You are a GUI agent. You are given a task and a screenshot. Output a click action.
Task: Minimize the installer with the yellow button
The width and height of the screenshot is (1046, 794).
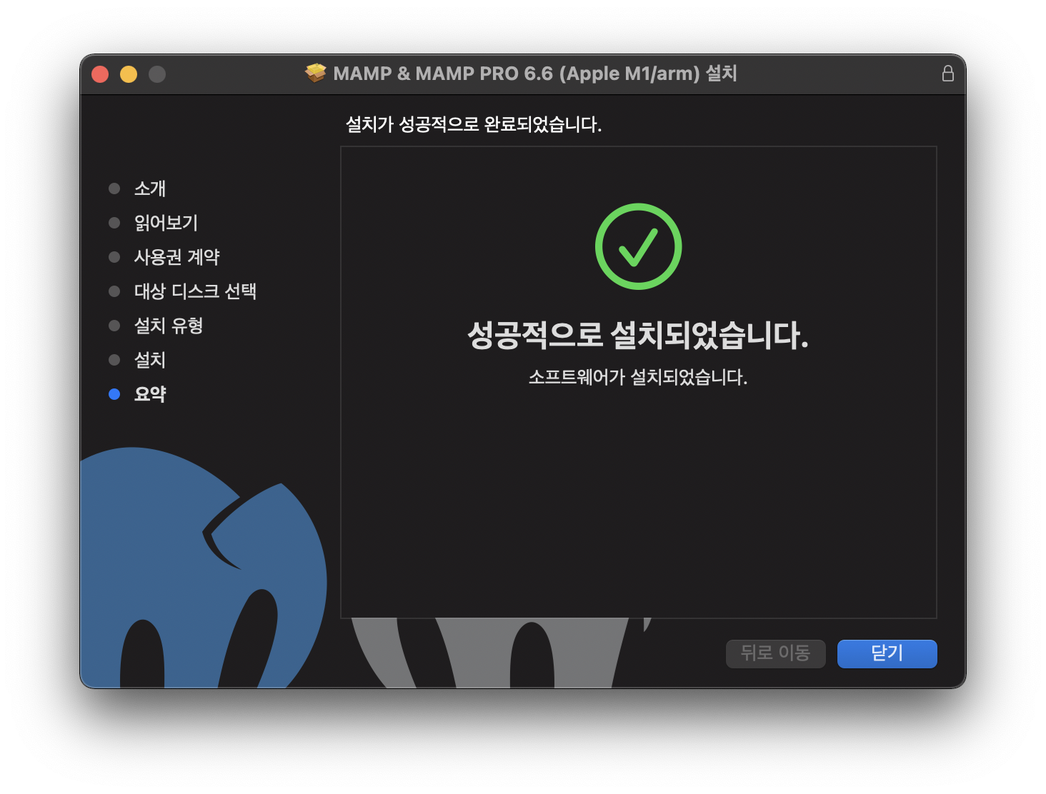pyautogui.click(x=129, y=74)
